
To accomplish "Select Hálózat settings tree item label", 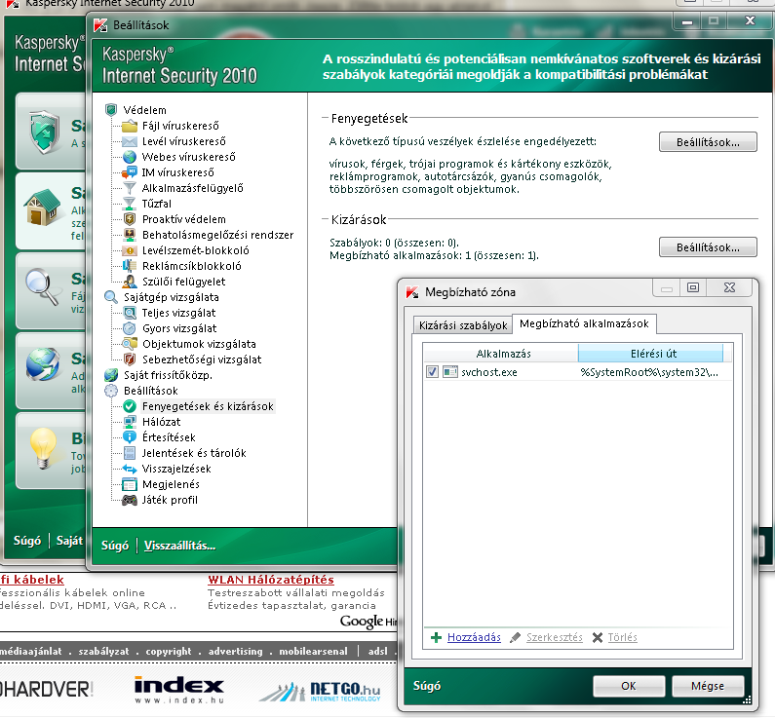I will [x=161, y=422].
